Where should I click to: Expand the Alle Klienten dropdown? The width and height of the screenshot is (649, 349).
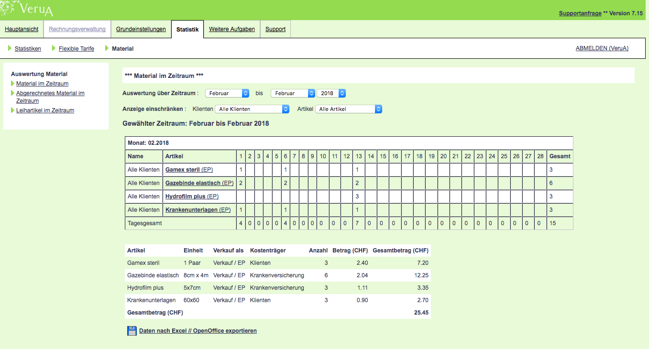(252, 109)
